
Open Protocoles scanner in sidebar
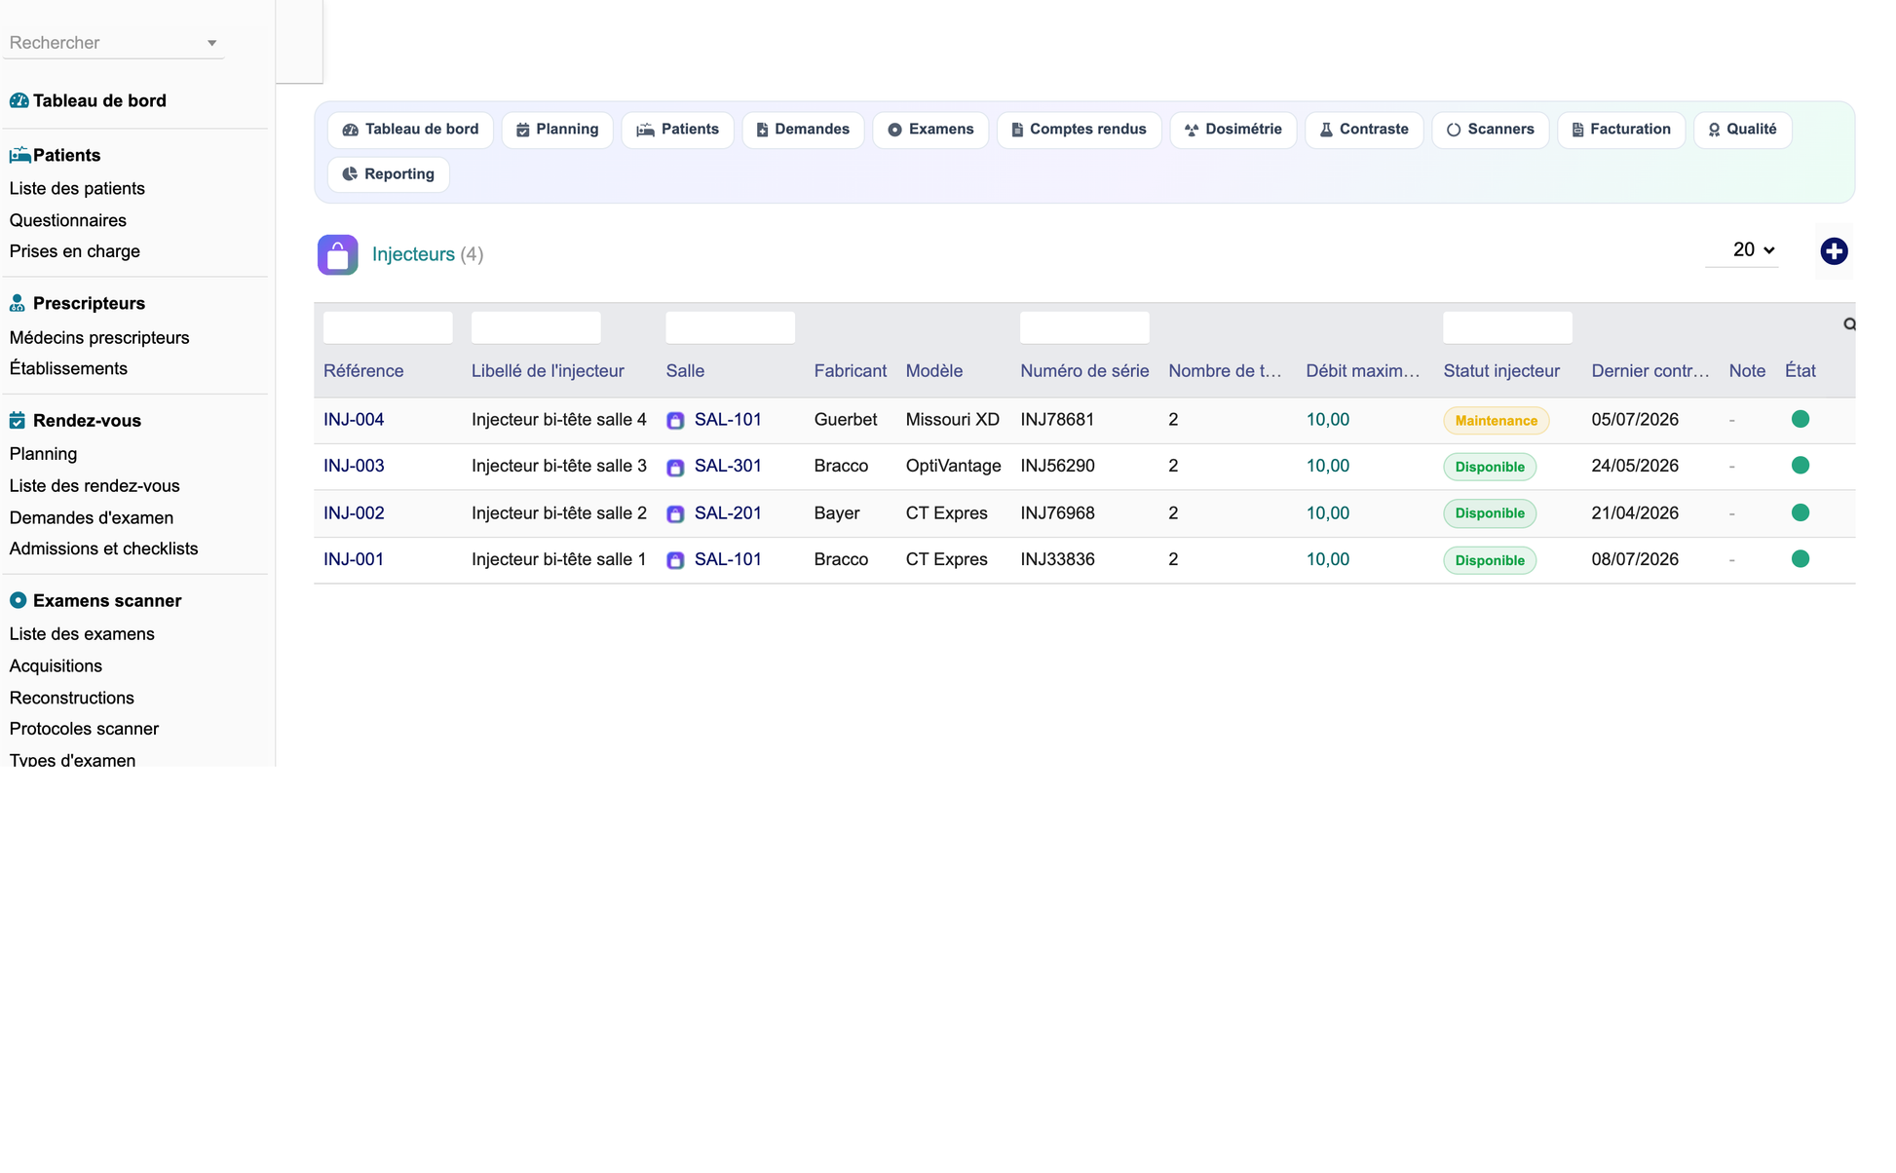click(84, 729)
